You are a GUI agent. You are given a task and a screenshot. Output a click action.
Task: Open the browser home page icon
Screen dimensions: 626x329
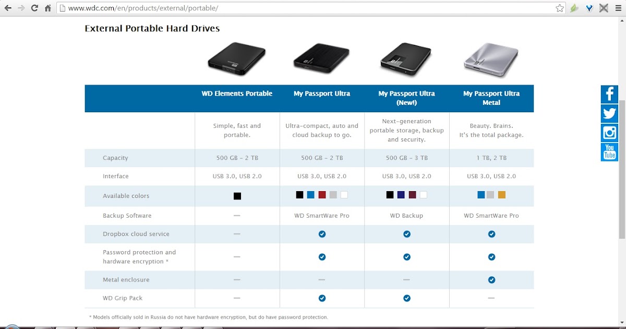[48, 8]
